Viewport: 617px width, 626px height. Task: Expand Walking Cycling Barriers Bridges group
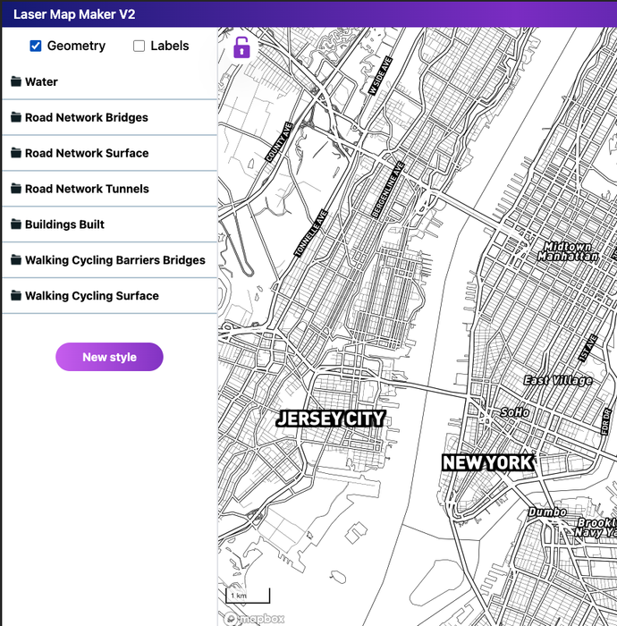point(110,260)
